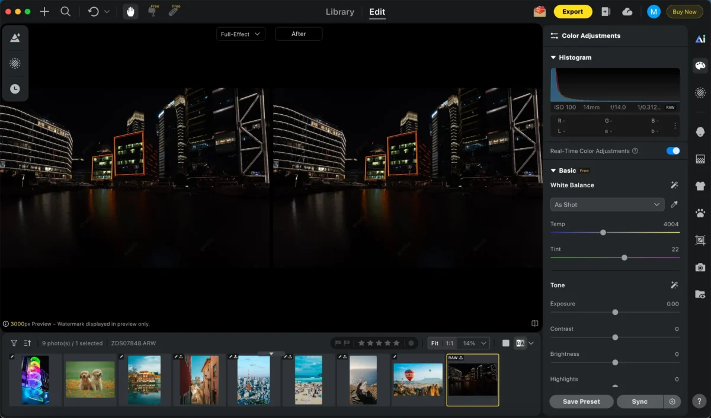This screenshot has height=418, width=711.
Task: Open the filmstrip filter funnel
Action: tap(14, 343)
